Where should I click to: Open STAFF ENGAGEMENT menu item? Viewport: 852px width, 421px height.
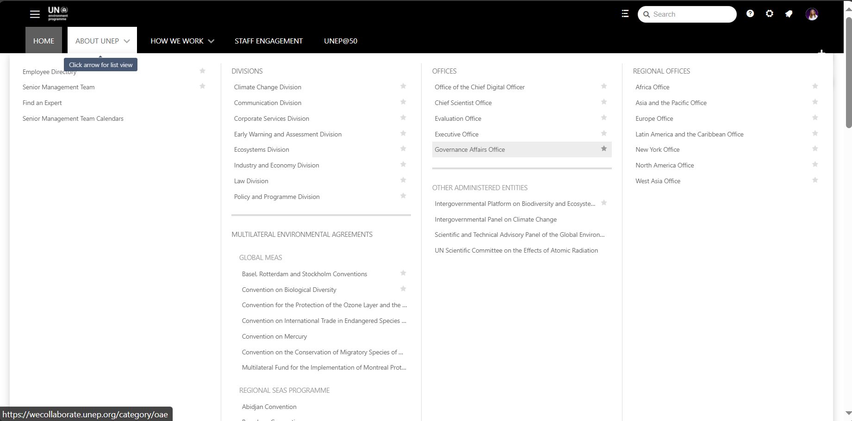[268, 41]
